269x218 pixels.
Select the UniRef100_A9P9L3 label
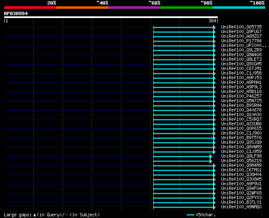coord(241,87)
